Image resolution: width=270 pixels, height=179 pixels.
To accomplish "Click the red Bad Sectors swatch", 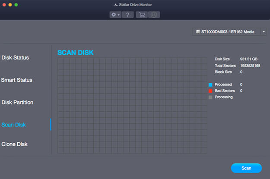I will pyautogui.click(x=210, y=91).
